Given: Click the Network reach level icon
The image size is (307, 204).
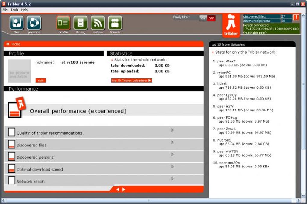Looking at the screenshot, I should pyautogui.click(x=11, y=180).
